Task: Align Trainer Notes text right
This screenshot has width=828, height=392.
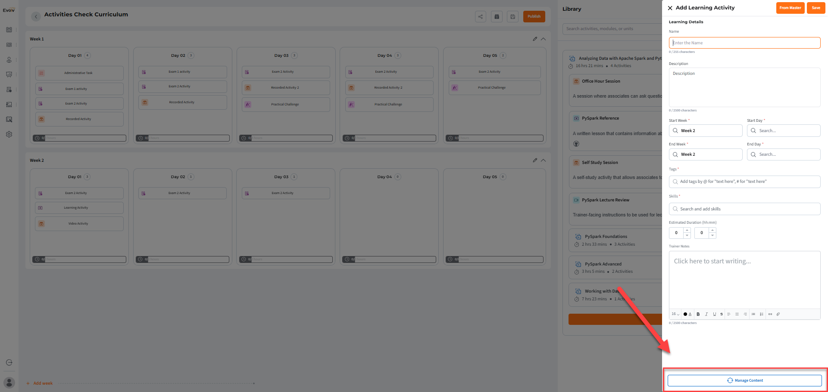Action: tap(745, 314)
